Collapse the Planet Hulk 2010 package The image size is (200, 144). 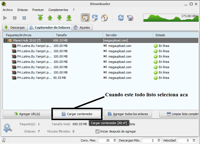pyautogui.click(x=5, y=41)
